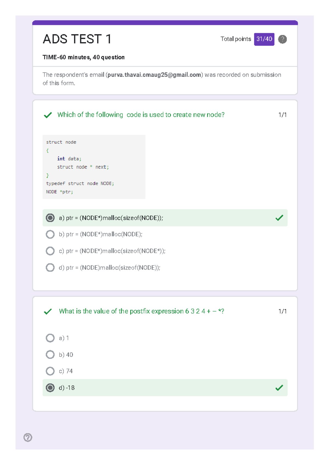Image resolution: width=329 pixels, height=465 pixels.
Task: Click the ADS TEST 1 form title
Action: 77,39
